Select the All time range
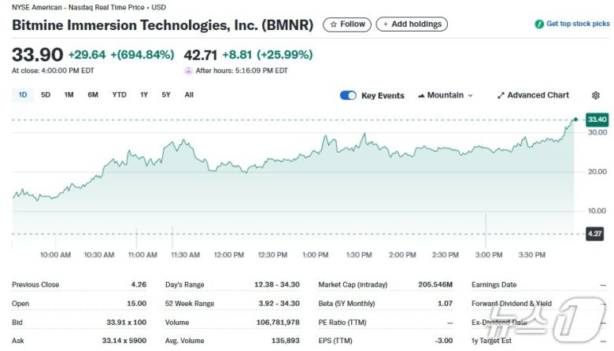 (189, 95)
